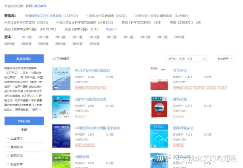Open 听力学及言语疾病杂志 title link
This screenshot has width=243, height=168.
92,71
